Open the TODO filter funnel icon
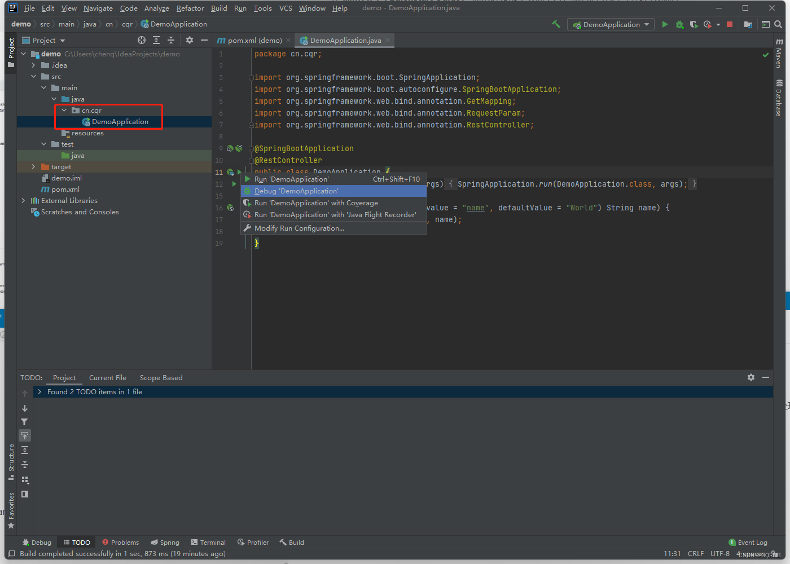 pyautogui.click(x=24, y=422)
